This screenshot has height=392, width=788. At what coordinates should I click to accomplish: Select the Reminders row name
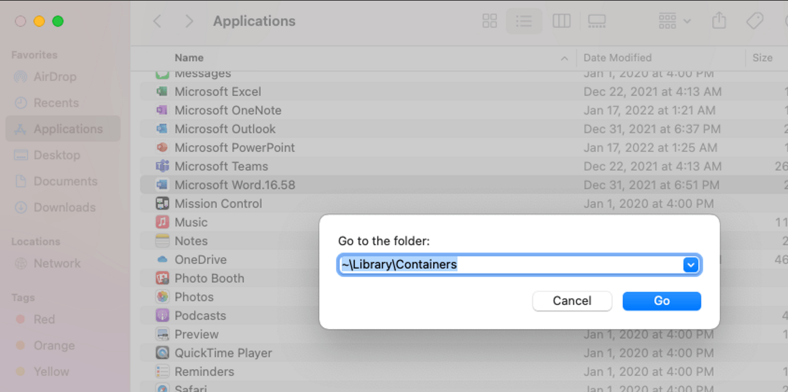(x=204, y=371)
